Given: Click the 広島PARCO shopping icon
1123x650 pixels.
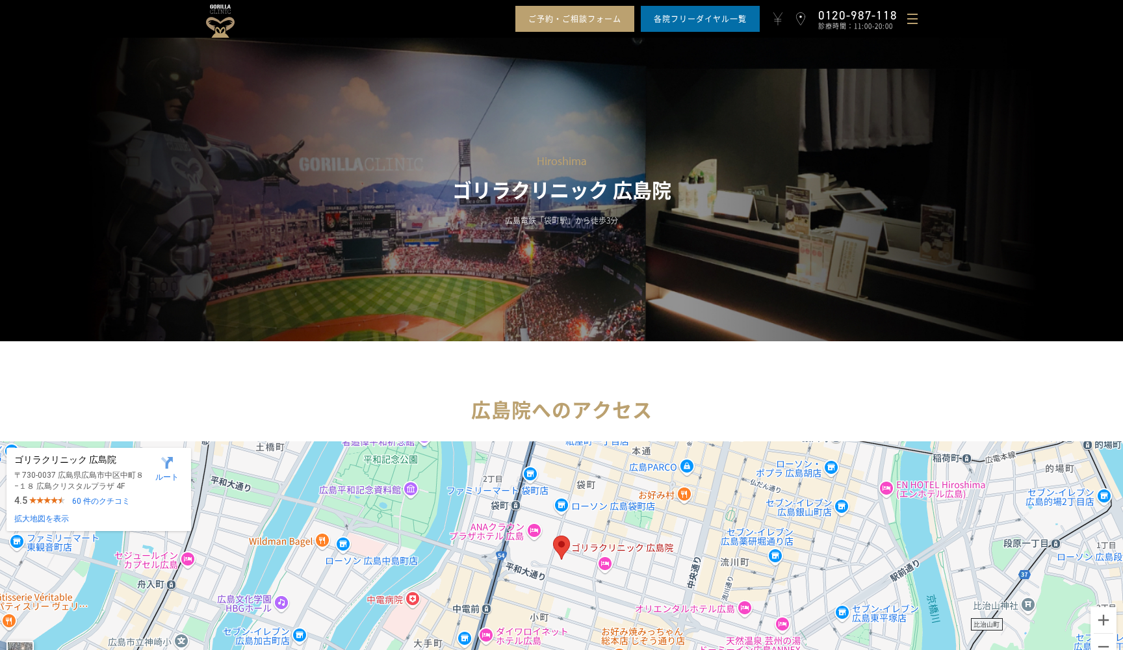Looking at the screenshot, I should (x=686, y=466).
